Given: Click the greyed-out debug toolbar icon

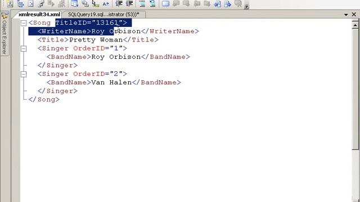Looking at the screenshot, I should click(x=61, y=3).
